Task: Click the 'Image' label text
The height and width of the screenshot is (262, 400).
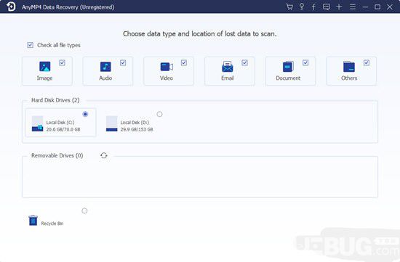Action: [x=44, y=78]
